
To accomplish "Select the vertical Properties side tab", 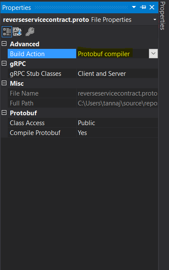I will pyautogui.click(x=163, y=16).
